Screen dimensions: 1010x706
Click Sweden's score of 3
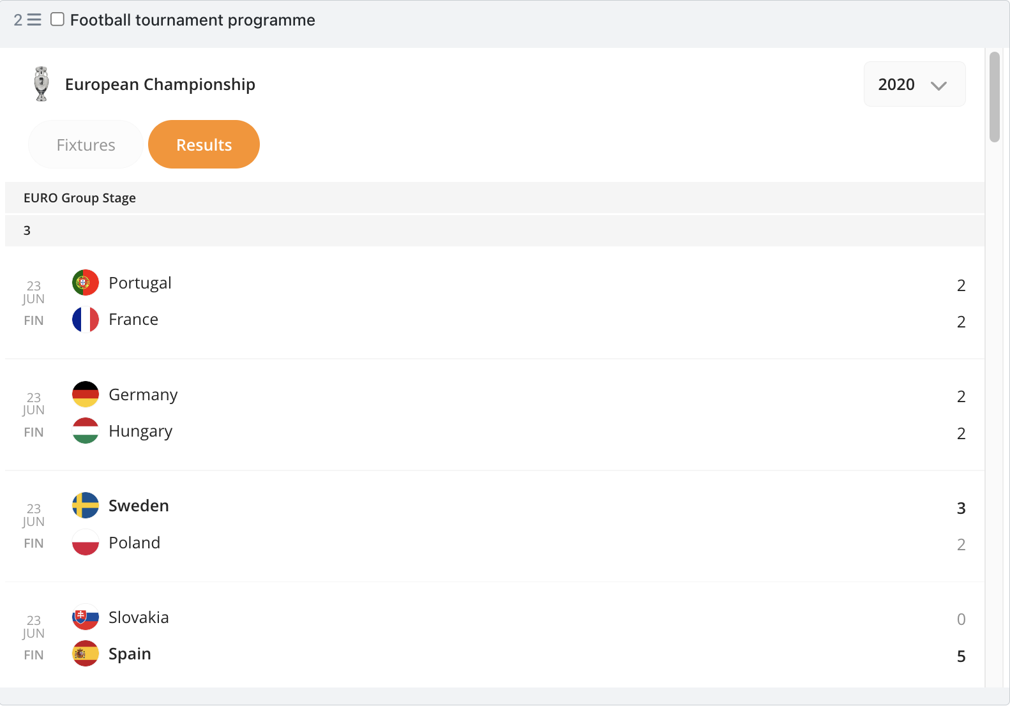(961, 508)
